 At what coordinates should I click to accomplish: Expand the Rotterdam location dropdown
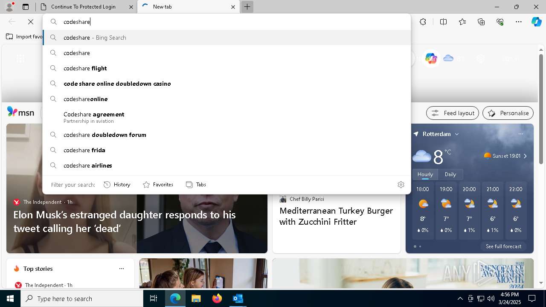pos(457,134)
